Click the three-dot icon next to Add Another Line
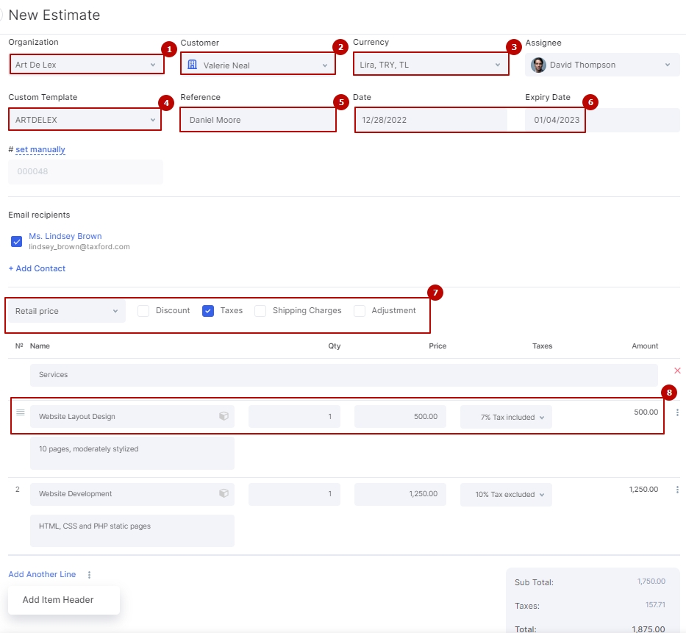 click(x=89, y=575)
